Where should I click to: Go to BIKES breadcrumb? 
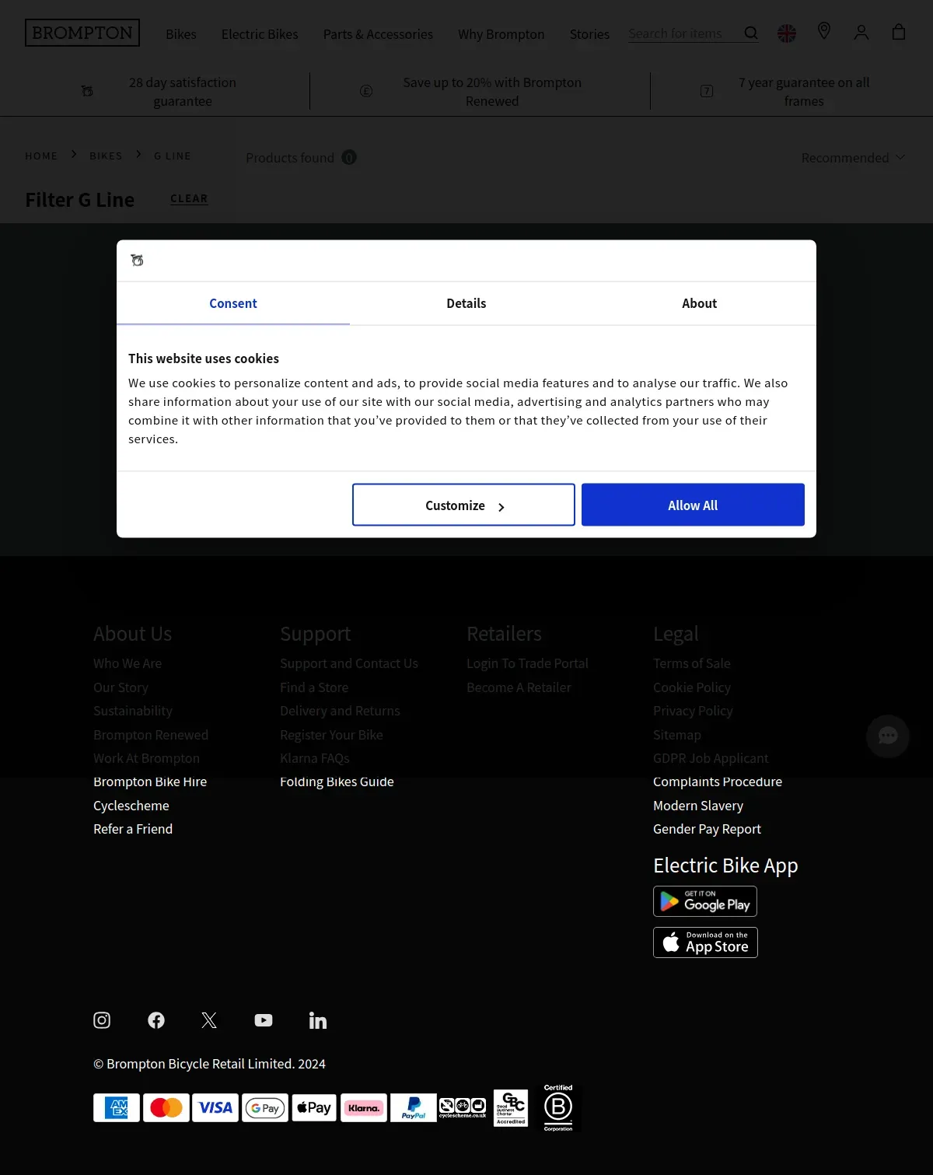106,156
